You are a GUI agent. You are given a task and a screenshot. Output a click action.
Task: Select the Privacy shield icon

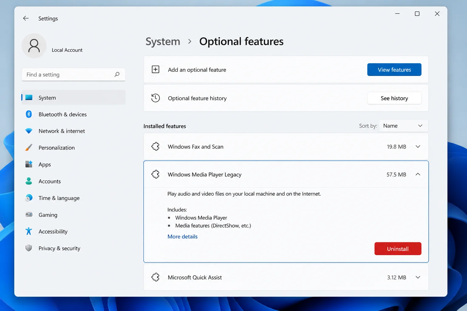29,248
